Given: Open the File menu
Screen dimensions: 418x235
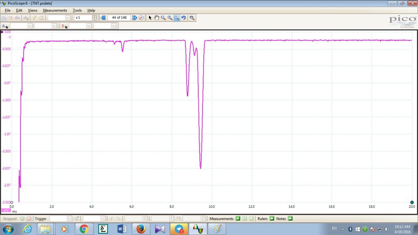Looking at the screenshot, I should (x=7, y=10).
